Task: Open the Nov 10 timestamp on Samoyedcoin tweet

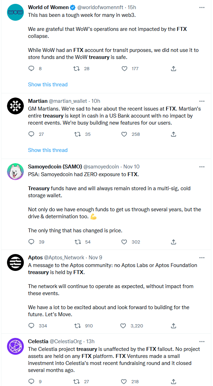Action: [131, 167]
